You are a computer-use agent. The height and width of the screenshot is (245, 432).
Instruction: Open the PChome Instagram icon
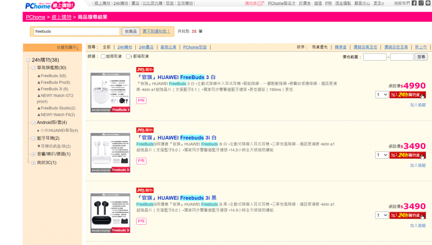pos(421,3)
